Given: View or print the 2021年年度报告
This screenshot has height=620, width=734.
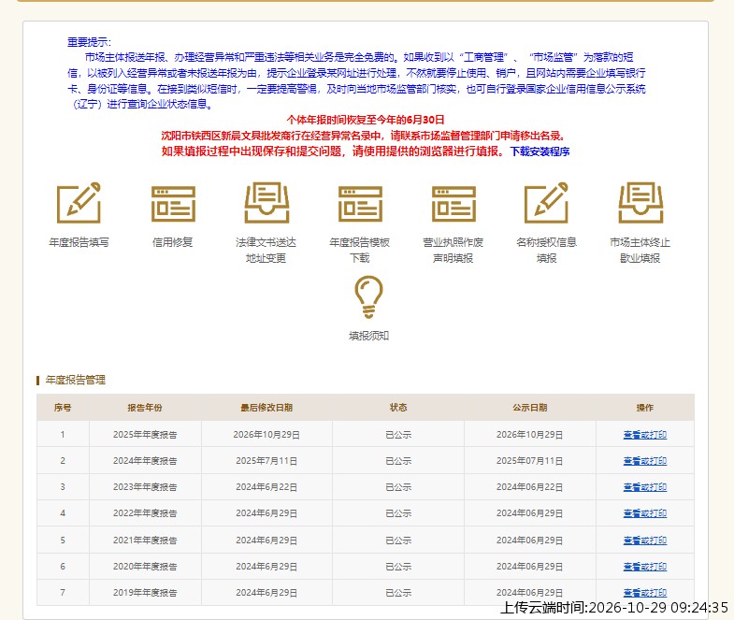Looking at the screenshot, I should click(644, 540).
